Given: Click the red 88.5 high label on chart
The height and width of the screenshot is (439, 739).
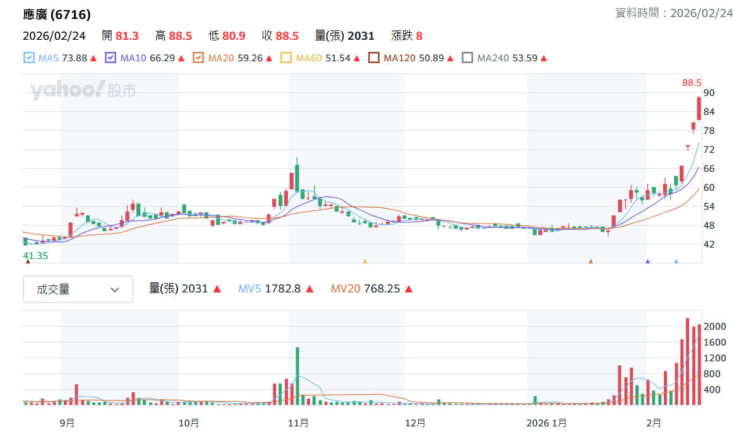Looking at the screenshot, I should coord(692,83).
